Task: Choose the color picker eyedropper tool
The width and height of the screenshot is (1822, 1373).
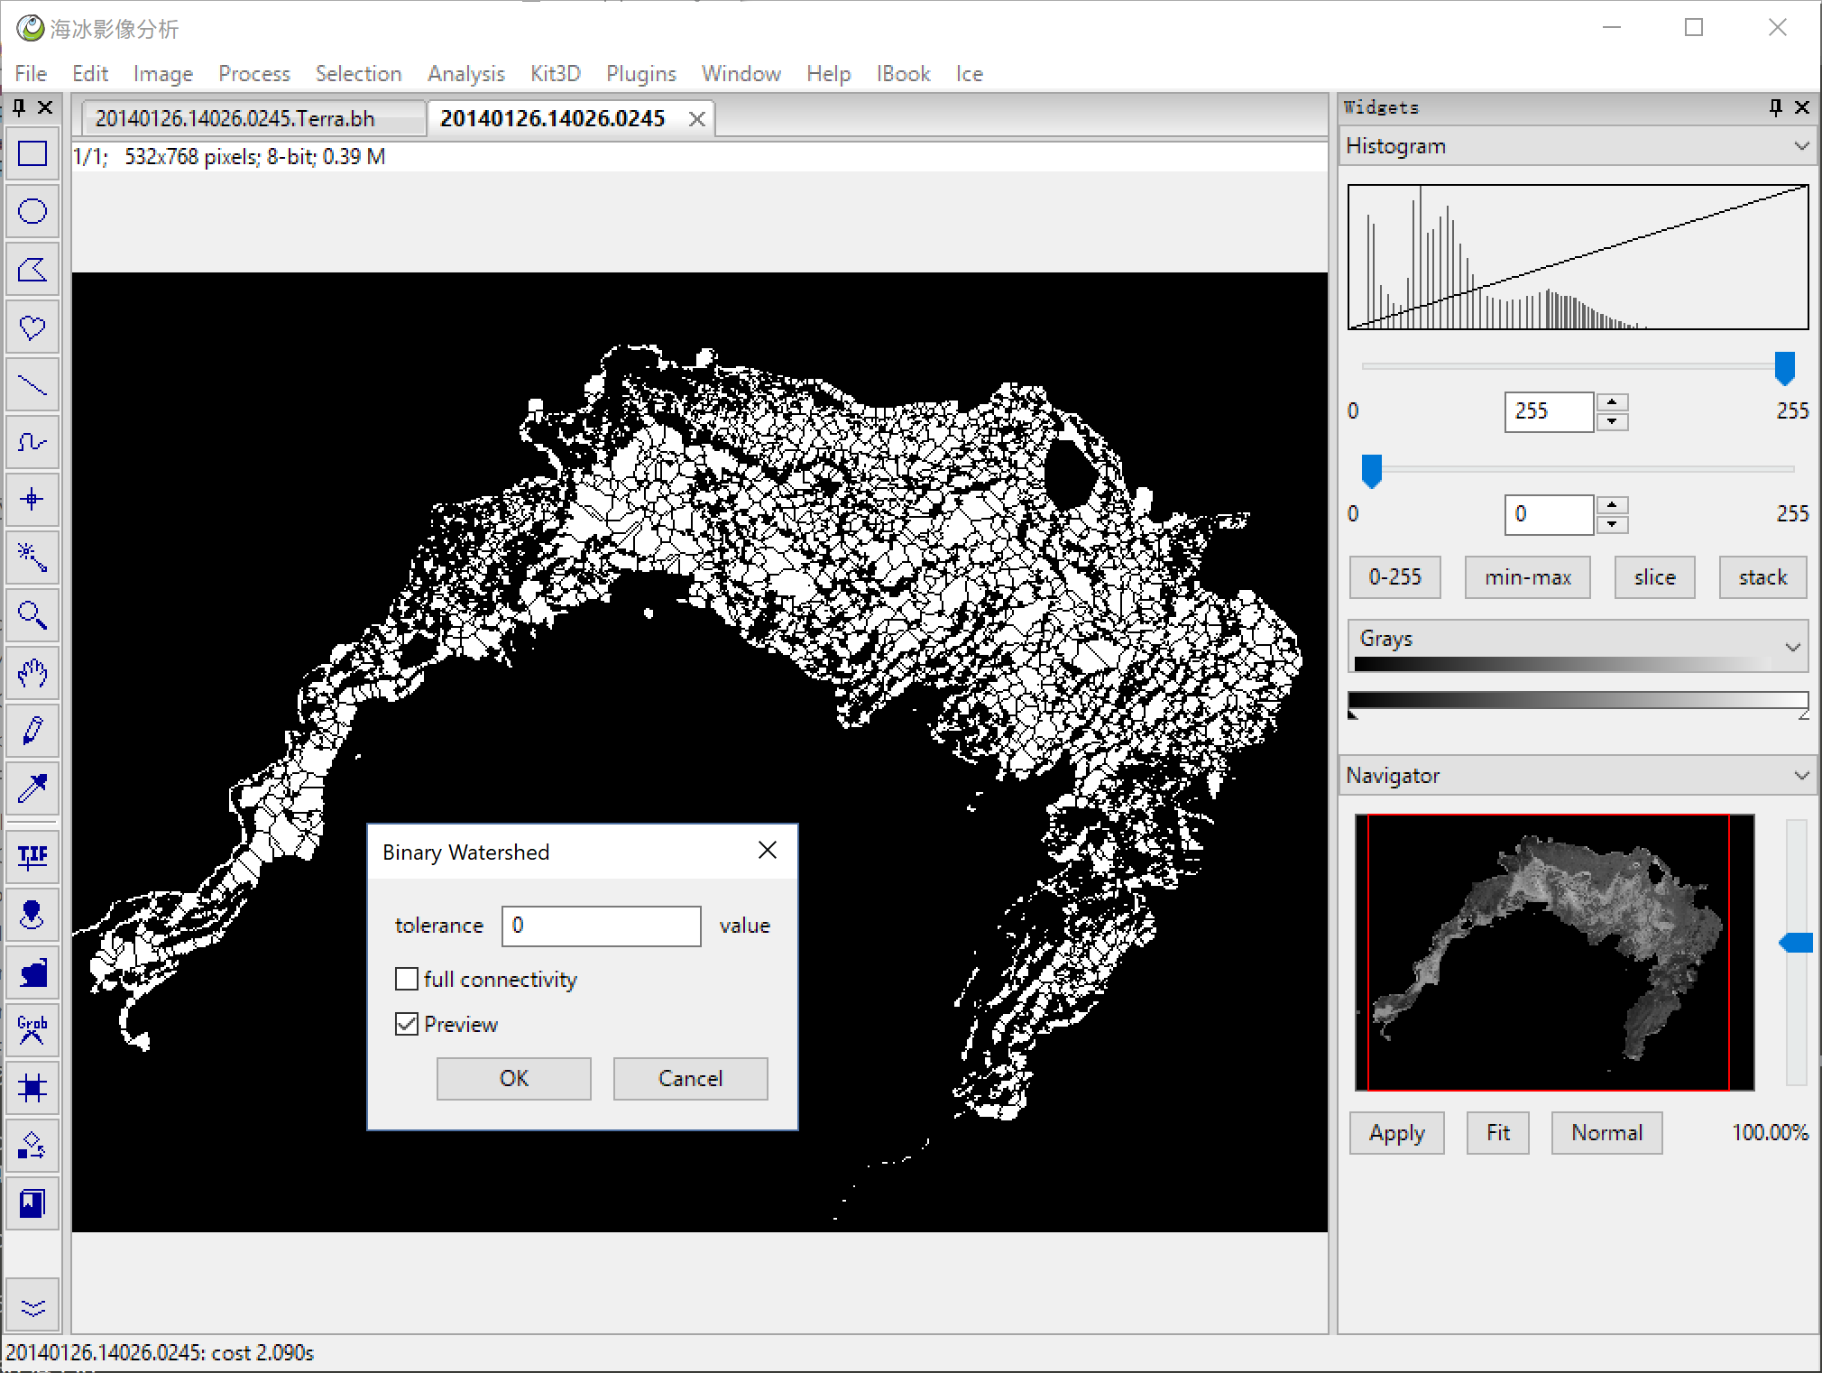Action: [32, 788]
